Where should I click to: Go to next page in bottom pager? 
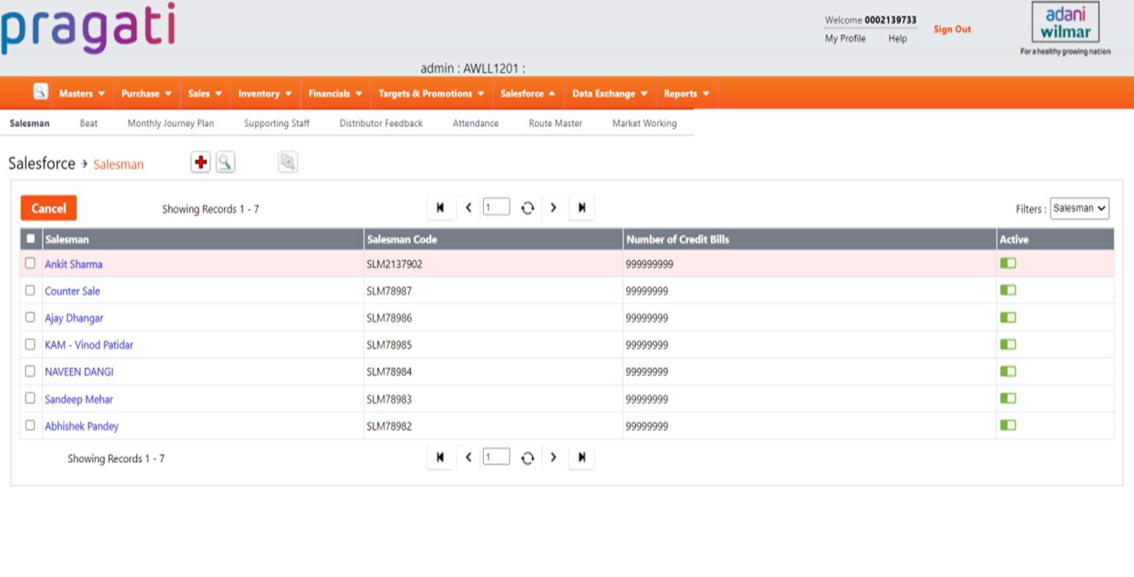click(x=553, y=457)
